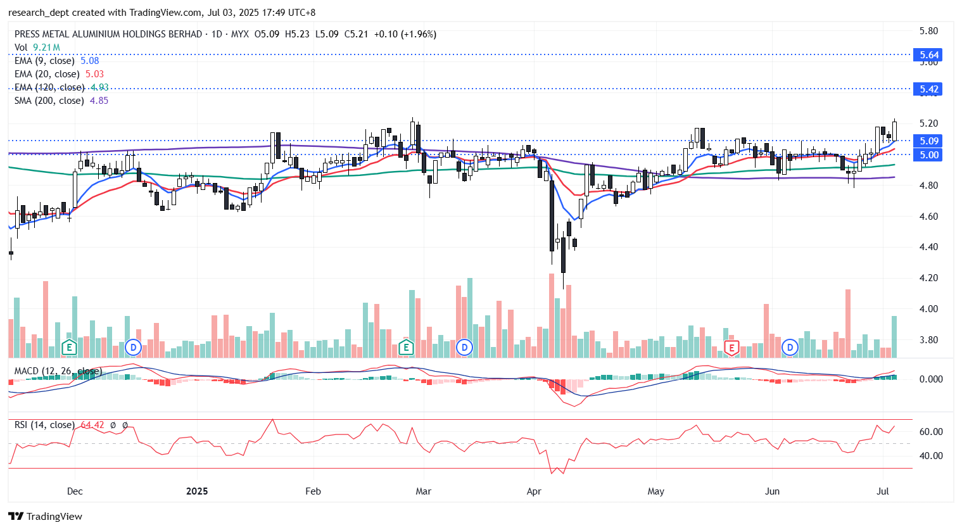Select the EMA (20, close) indicator legend

tap(59, 74)
